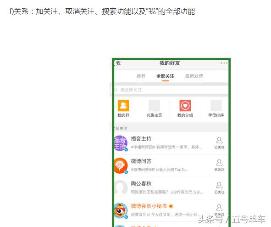
Task: Open the 兴趣主页 shortcut
Action: tap(154, 109)
